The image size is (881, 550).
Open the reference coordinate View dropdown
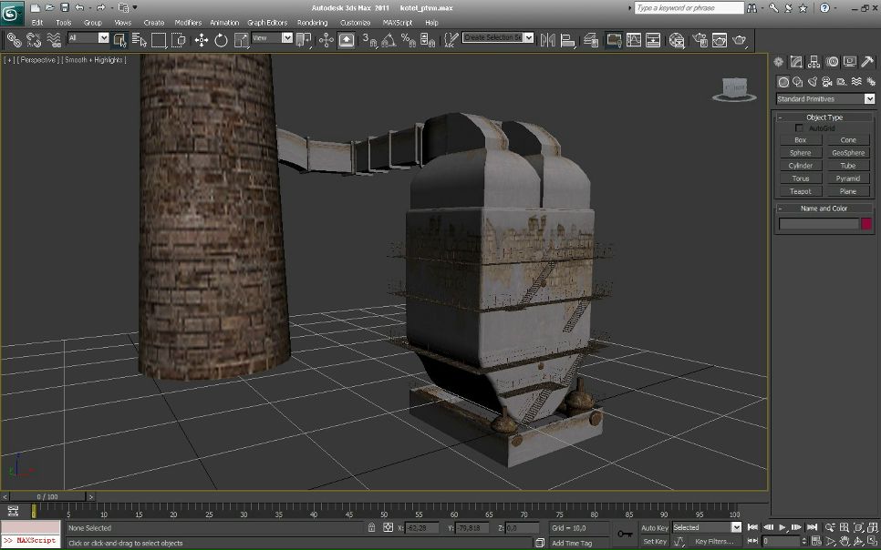[273, 38]
